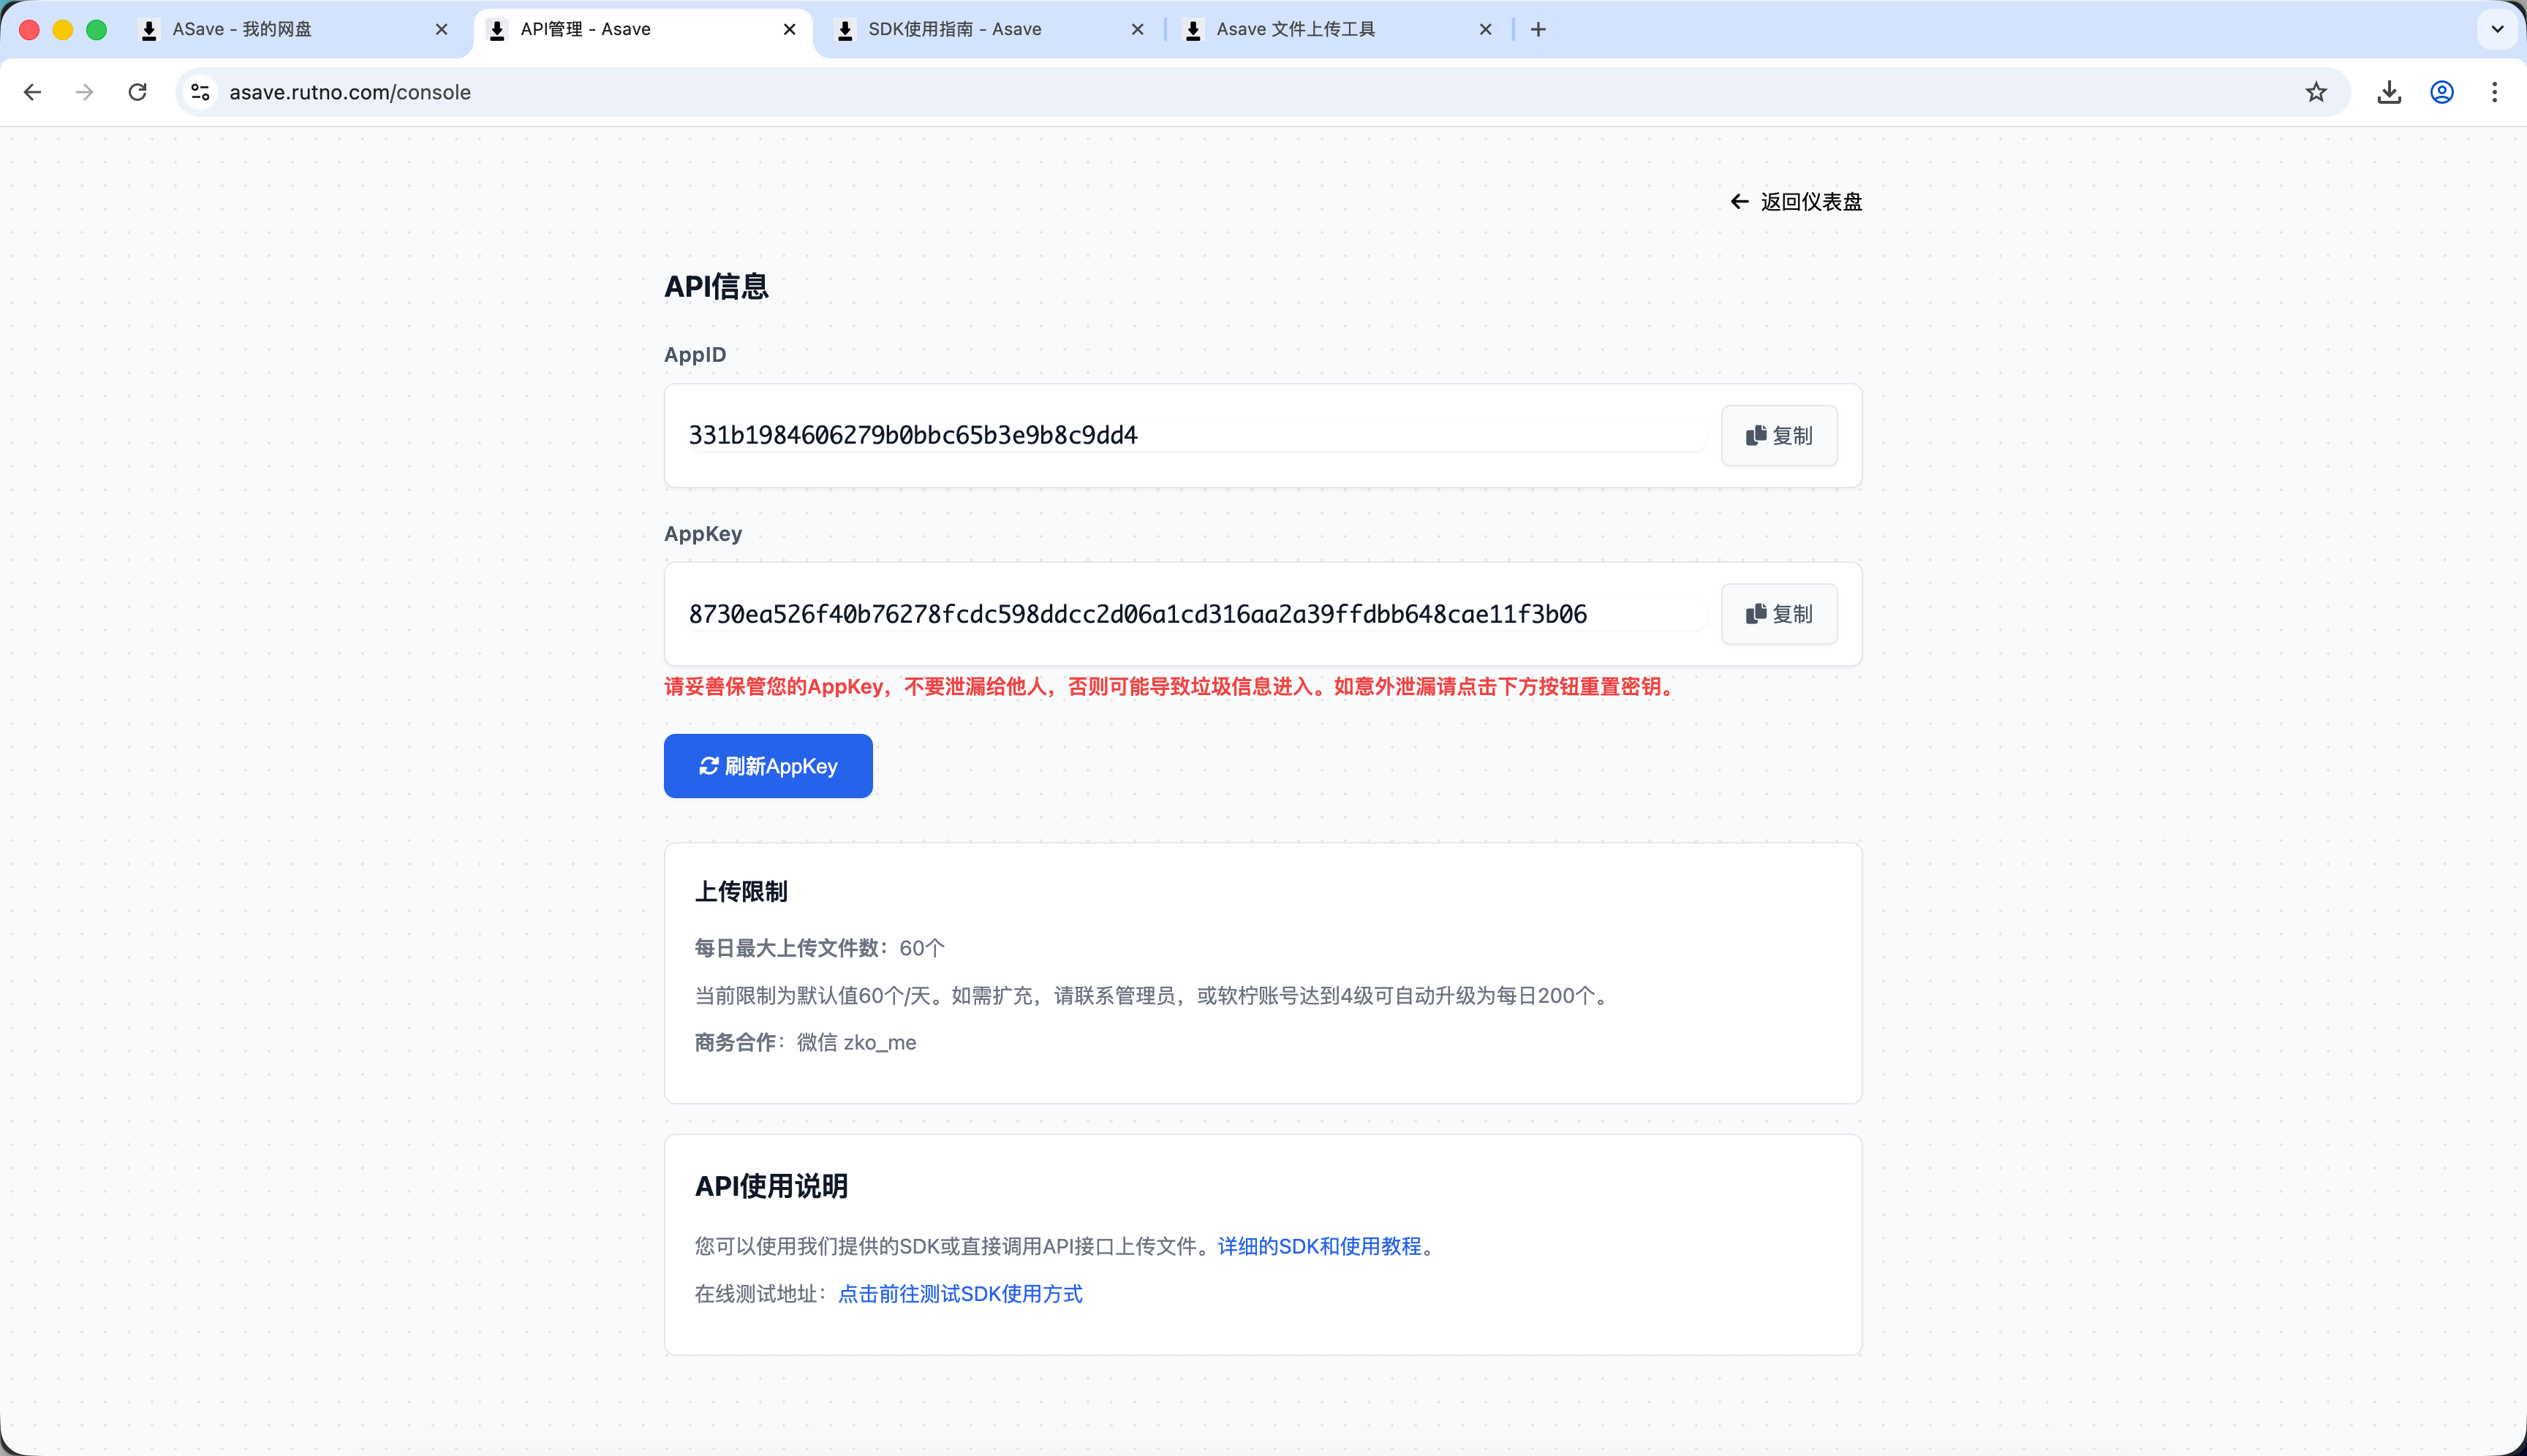
Task: Copy the AppKey value
Action: [x=1778, y=614]
